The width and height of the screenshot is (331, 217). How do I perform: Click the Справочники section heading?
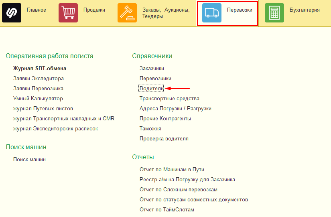[x=152, y=56]
